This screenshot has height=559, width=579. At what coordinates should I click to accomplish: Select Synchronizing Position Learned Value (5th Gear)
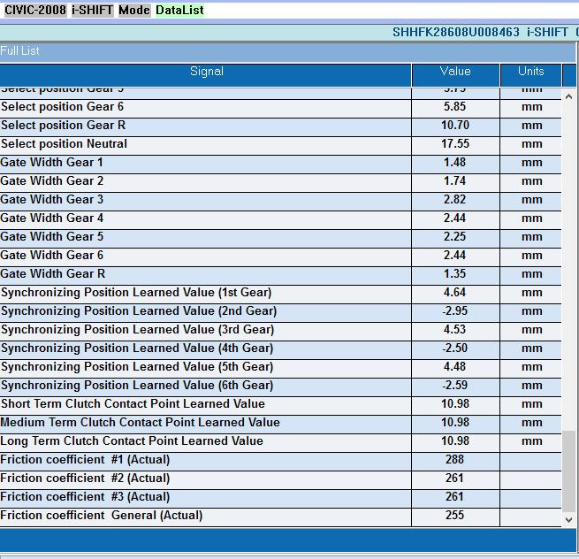coord(280,367)
